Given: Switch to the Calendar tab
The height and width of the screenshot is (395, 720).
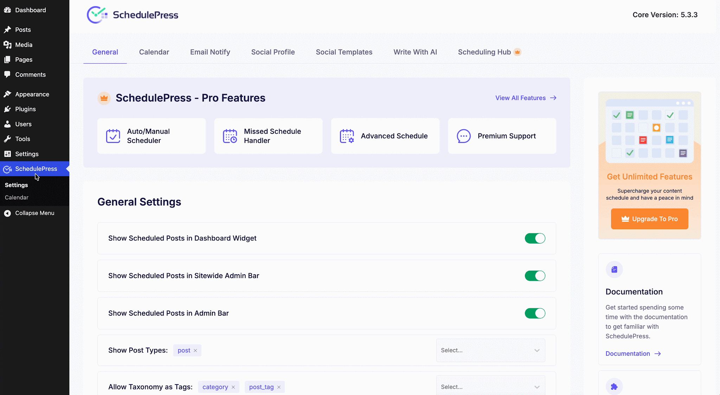Looking at the screenshot, I should 154,52.
